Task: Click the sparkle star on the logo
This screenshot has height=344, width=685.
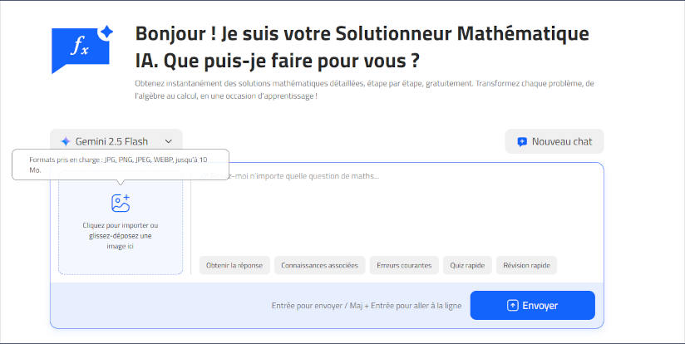Action: 106,32
